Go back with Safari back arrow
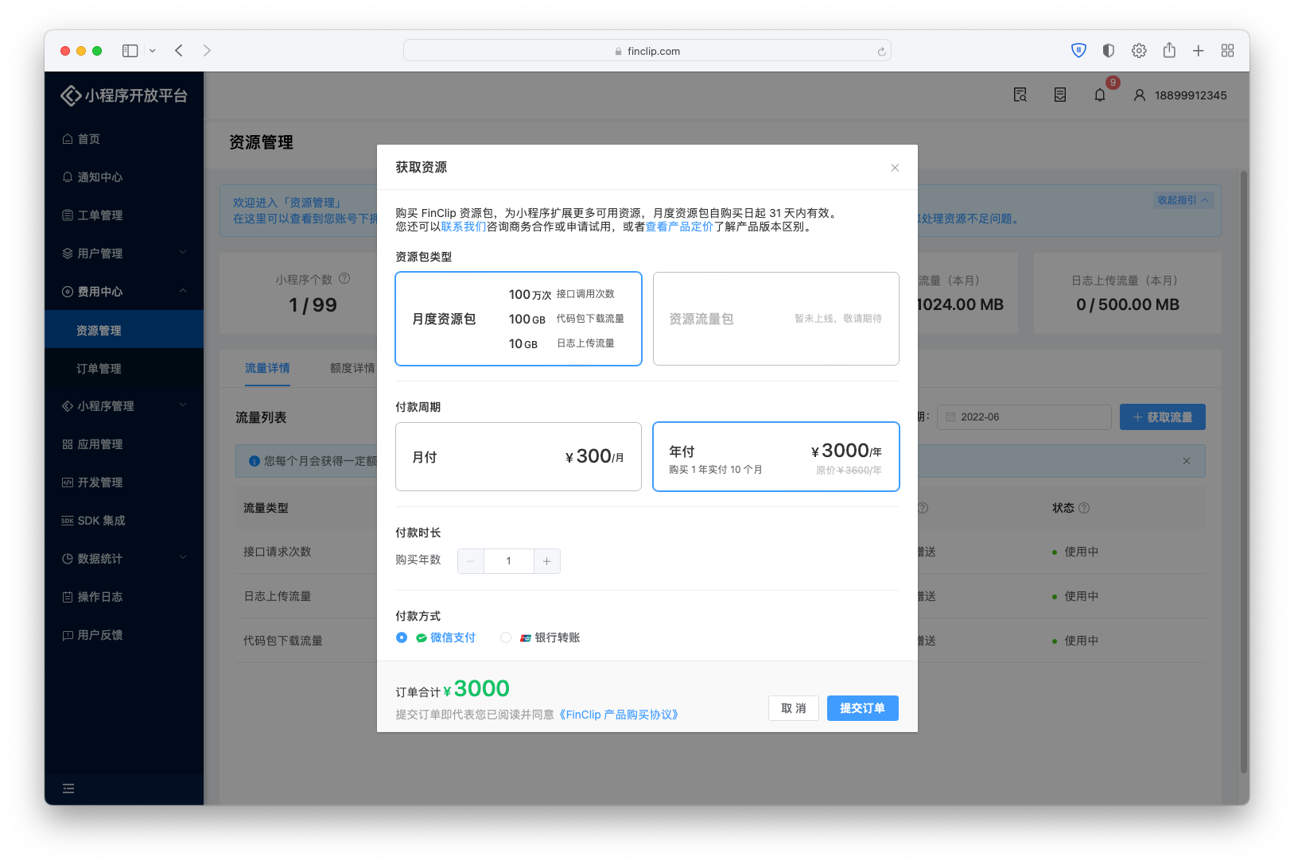The width and height of the screenshot is (1294, 864). 179,51
